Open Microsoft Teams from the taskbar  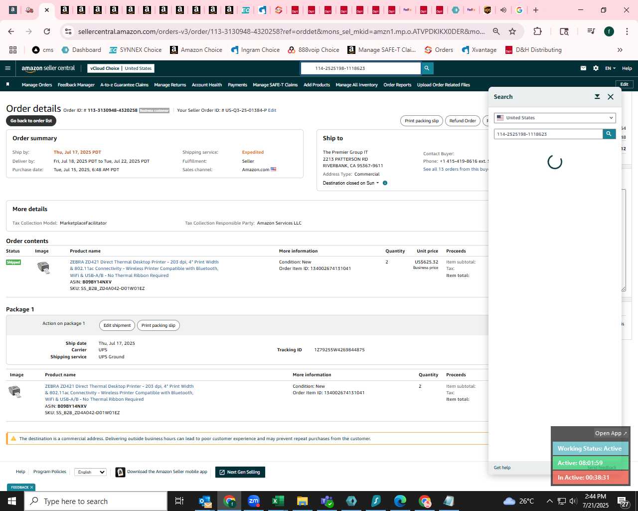[x=327, y=501]
